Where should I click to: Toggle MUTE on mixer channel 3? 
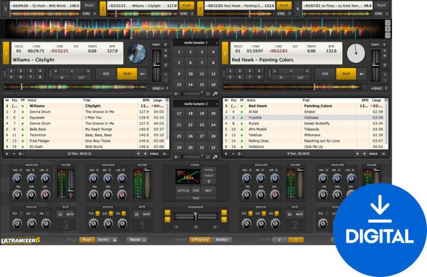point(70,214)
